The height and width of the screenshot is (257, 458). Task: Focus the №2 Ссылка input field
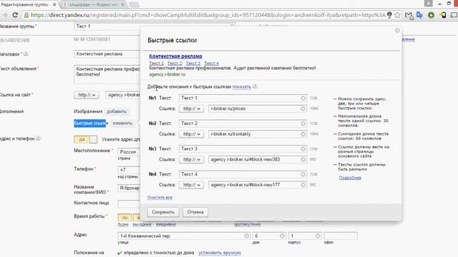click(258, 134)
